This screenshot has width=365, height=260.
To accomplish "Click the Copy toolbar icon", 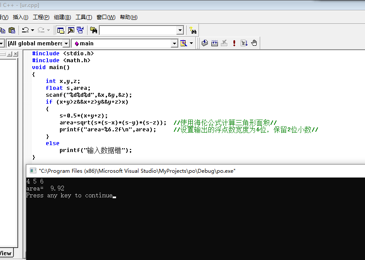I will pyautogui.click(x=2, y=30).
